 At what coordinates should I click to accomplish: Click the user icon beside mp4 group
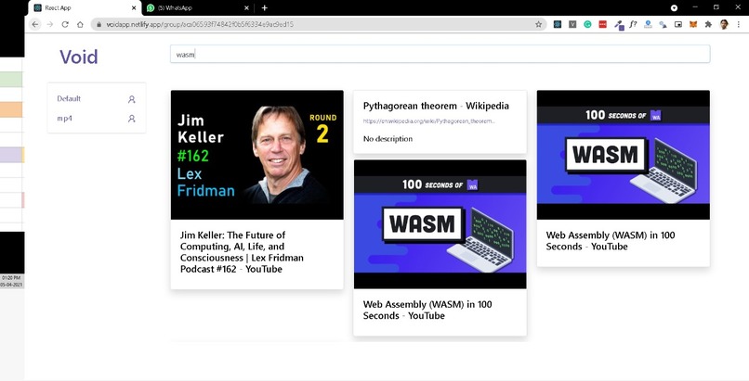point(132,119)
